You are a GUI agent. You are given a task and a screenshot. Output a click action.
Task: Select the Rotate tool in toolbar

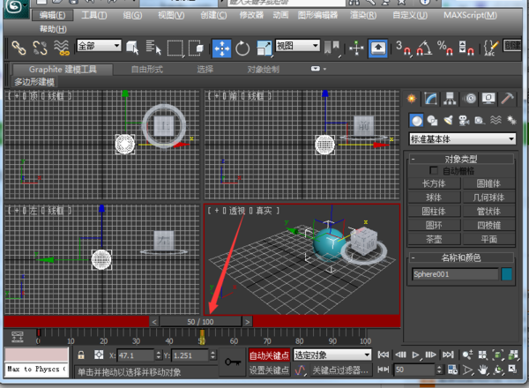pyautogui.click(x=242, y=48)
